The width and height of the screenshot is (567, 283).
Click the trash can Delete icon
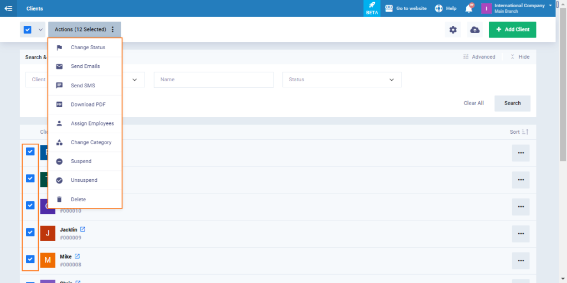pyautogui.click(x=59, y=199)
